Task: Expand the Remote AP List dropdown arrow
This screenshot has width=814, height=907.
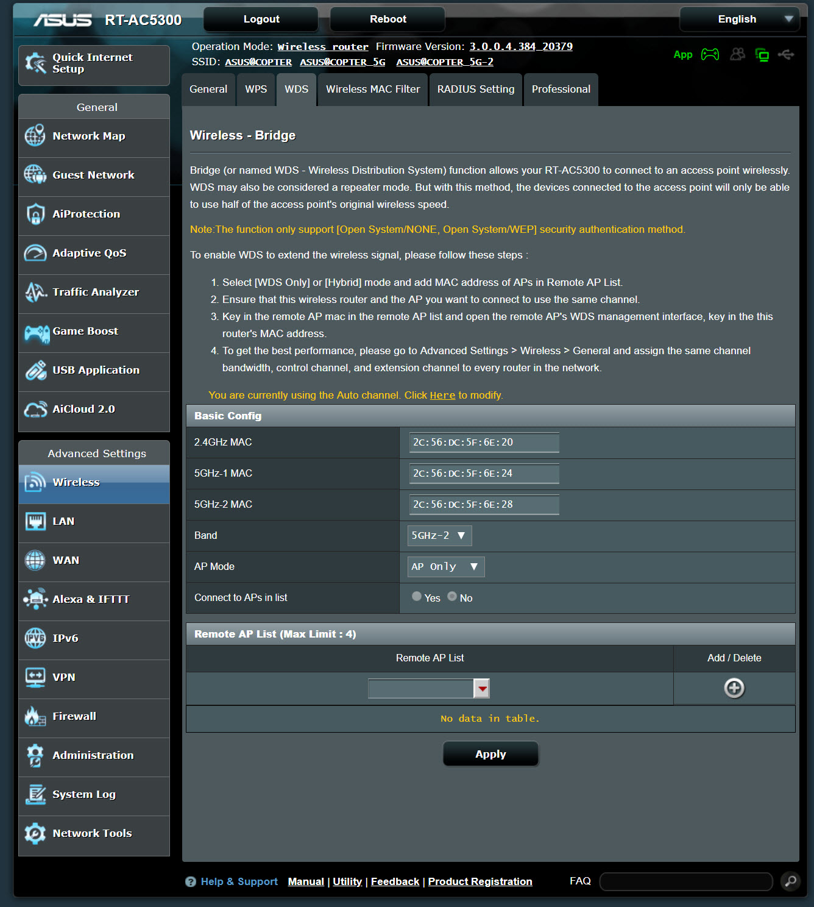Action: (x=482, y=689)
